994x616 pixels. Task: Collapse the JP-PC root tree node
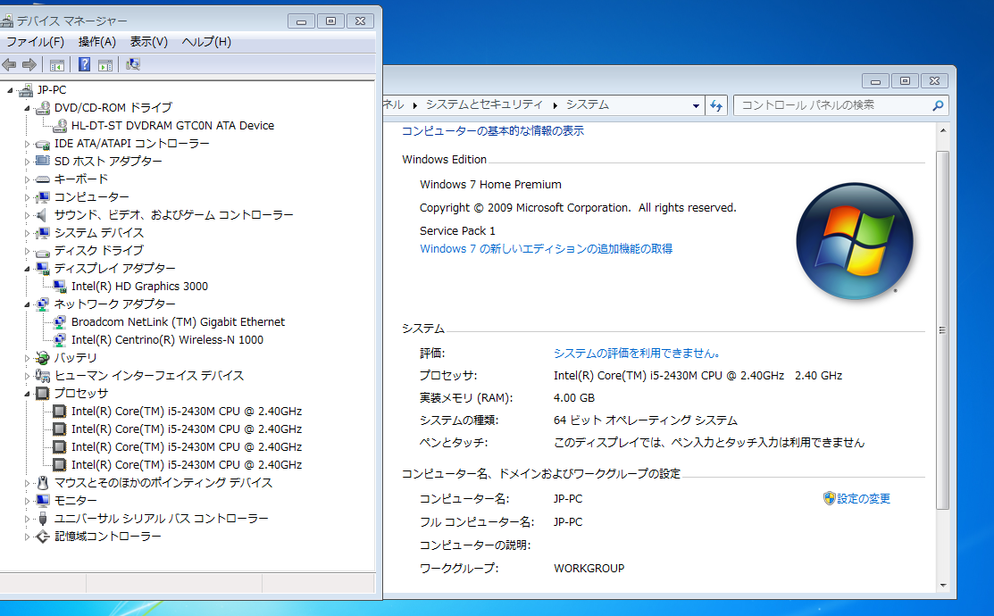click(10, 90)
